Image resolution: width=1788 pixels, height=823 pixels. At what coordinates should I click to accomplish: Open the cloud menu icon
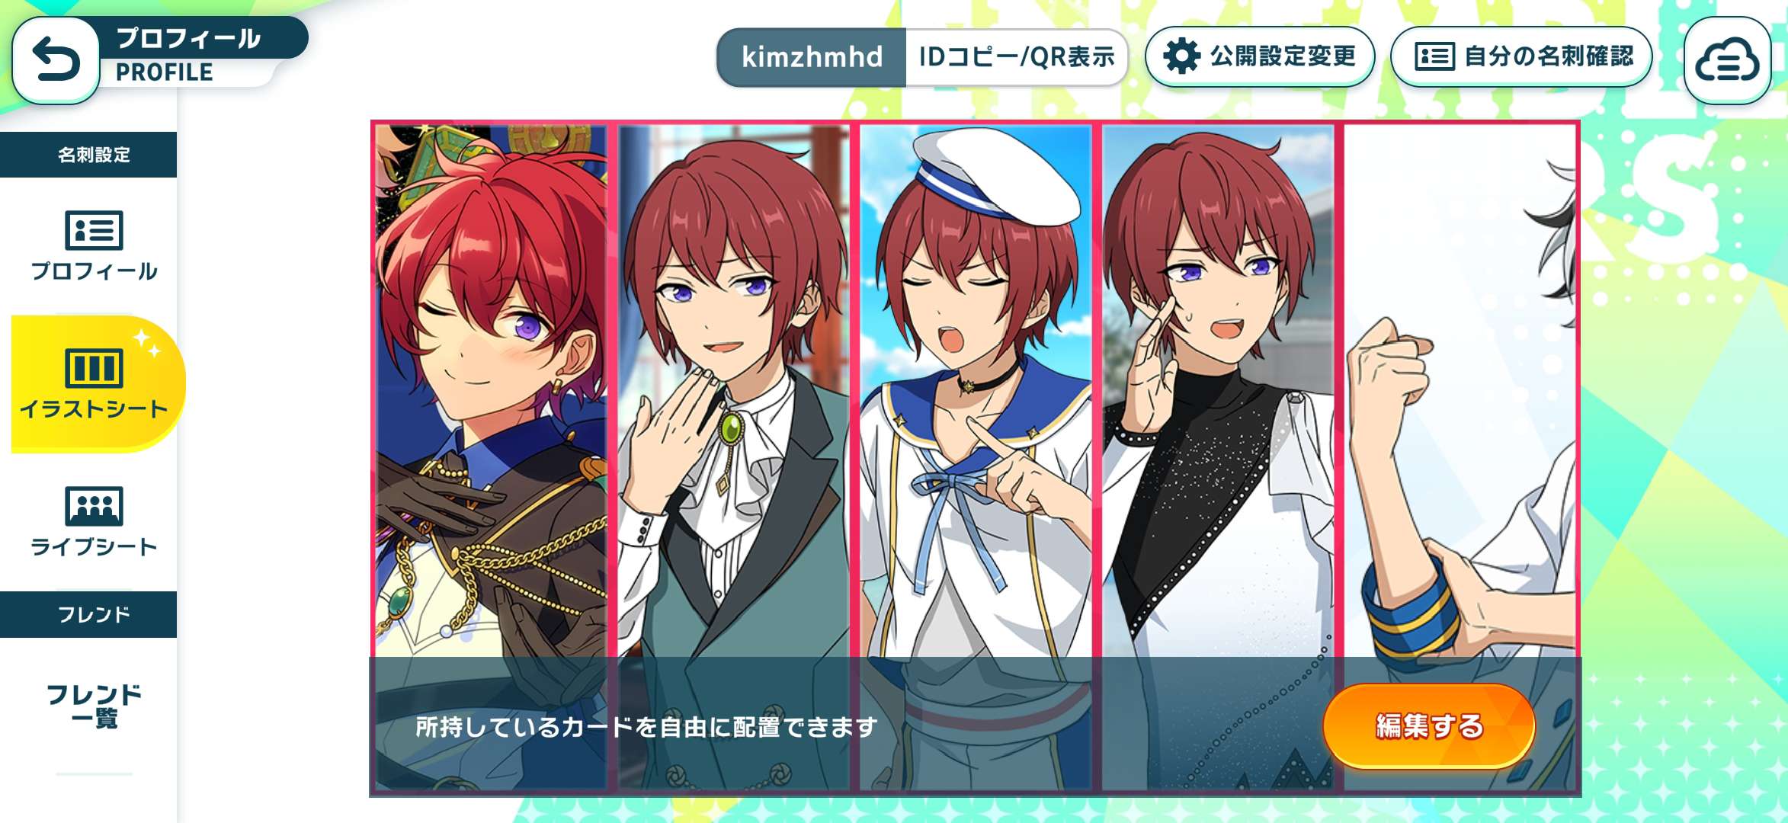click(x=1727, y=60)
